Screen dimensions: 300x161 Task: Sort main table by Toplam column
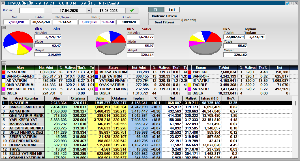pos(138,98)
